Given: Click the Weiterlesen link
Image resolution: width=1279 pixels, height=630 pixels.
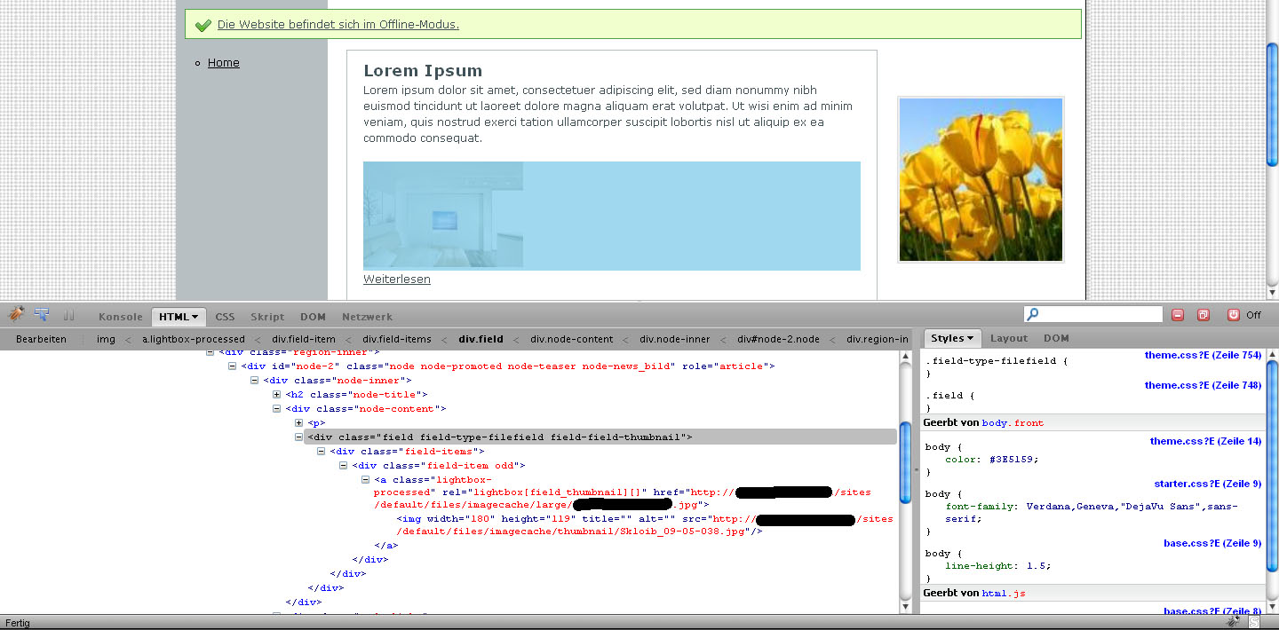Looking at the screenshot, I should (397, 280).
